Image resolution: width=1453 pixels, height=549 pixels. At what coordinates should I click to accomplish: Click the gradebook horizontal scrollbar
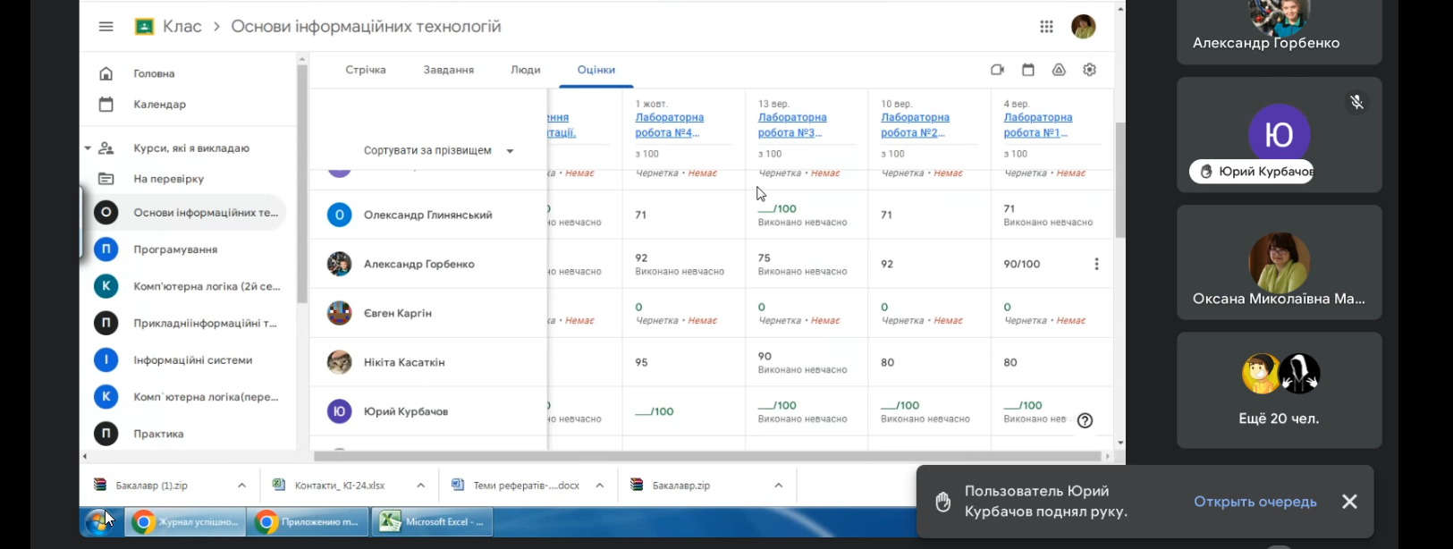coord(706,456)
